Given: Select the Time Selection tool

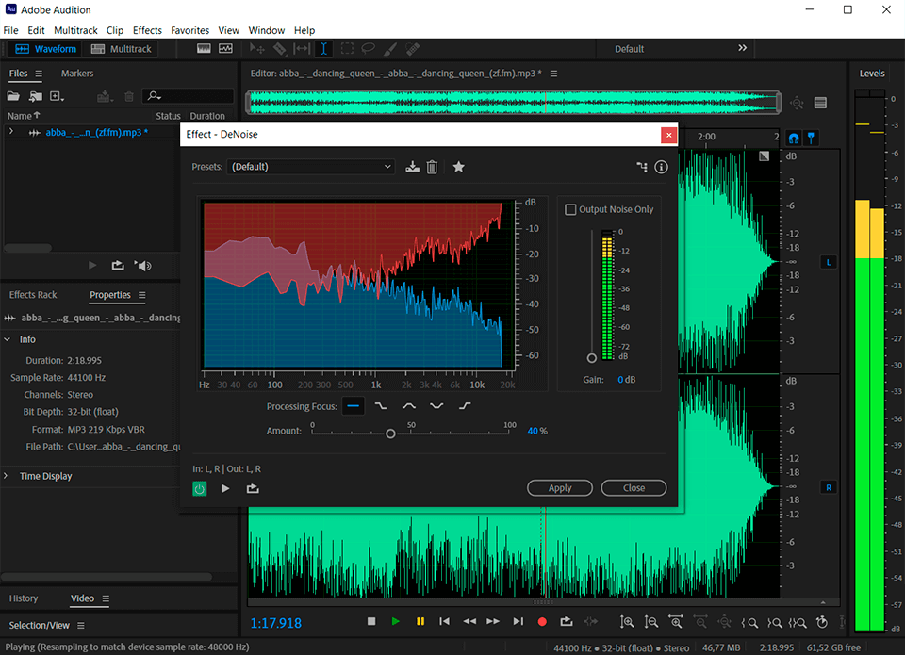Looking at the screenshot, I should pyautogui.click(x=323, y=47).
